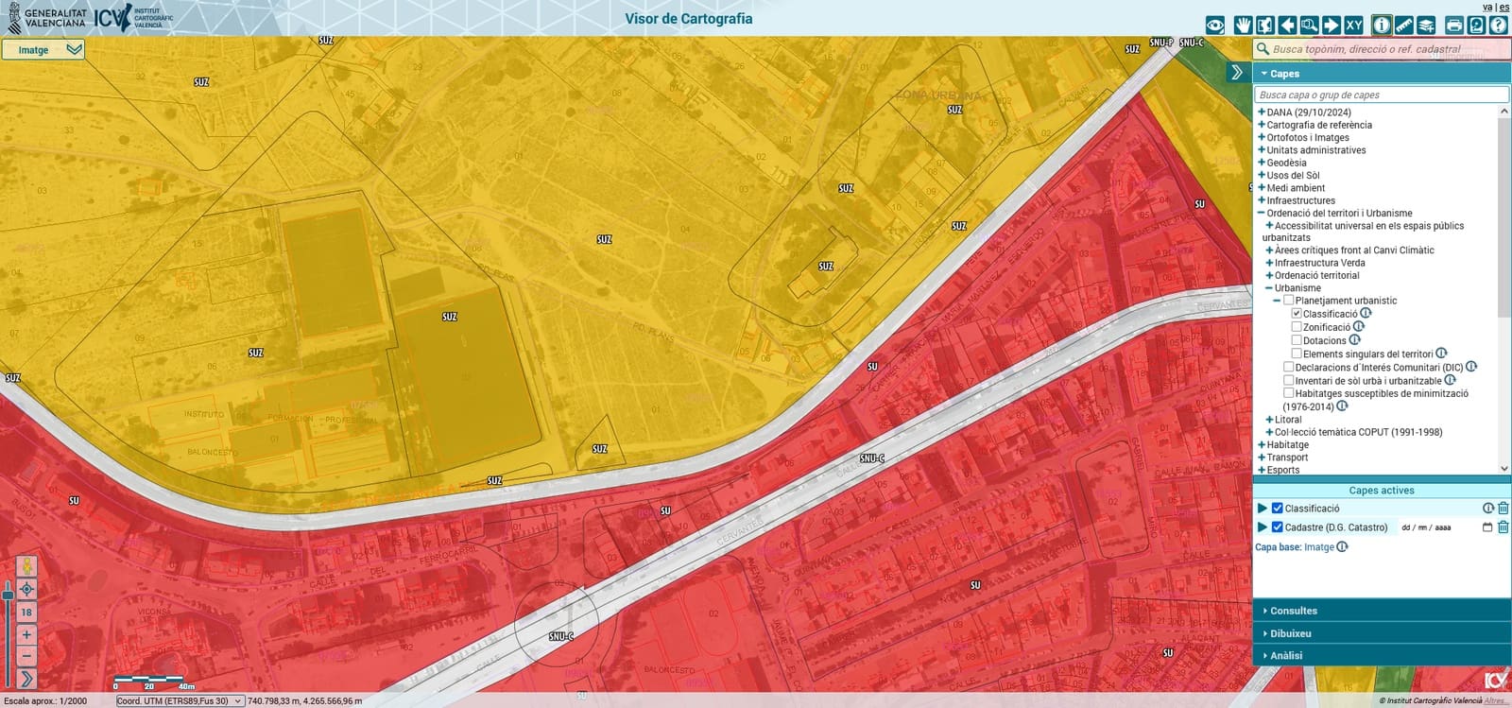Screen dimensions: 1512x708
Task: Open the XY coordinate locator tool
Action: point(1354,26)
